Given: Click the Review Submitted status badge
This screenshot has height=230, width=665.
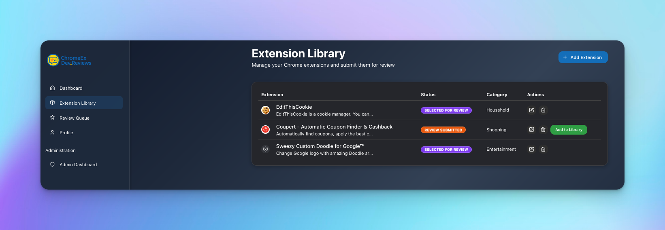Looking at the screenshot, I should [443, 130].
